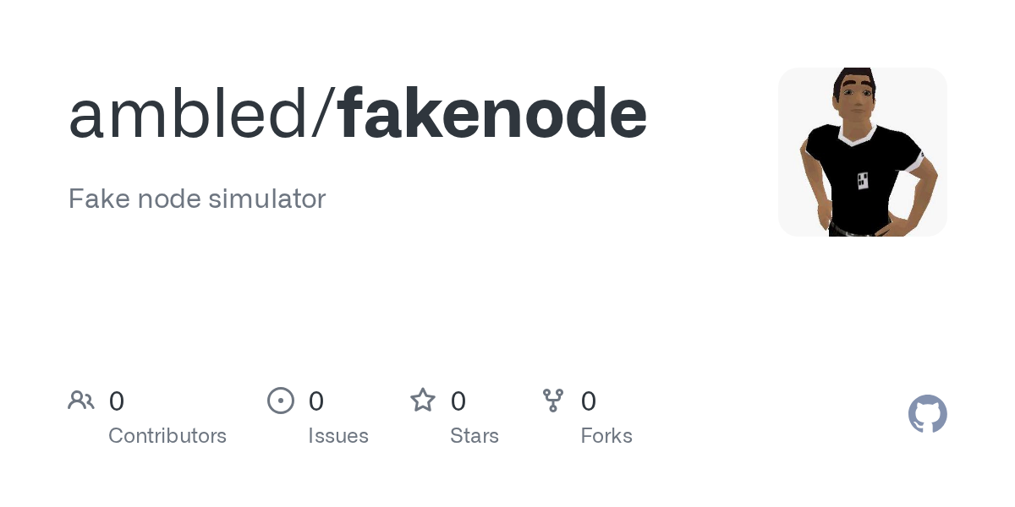The height and width of the screenshot is (507, 1015).
Task: Click the Issues circle icon
Action: point(281,401)
